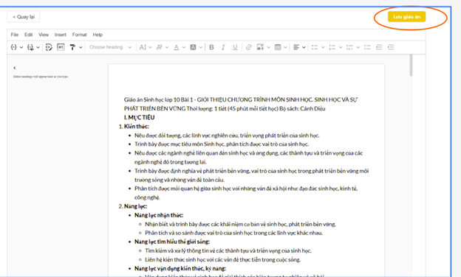Viewport: 461px width, 277px height.
Task: Click the '2. Năng lực:' list item
Action: [133, 206]
